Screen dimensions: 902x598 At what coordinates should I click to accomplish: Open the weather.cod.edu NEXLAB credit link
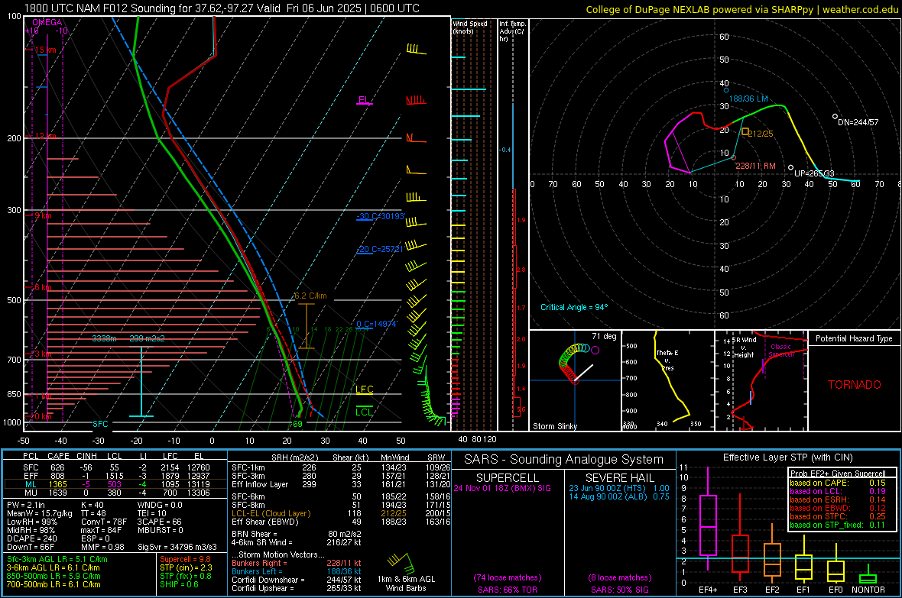click(861, 10)
